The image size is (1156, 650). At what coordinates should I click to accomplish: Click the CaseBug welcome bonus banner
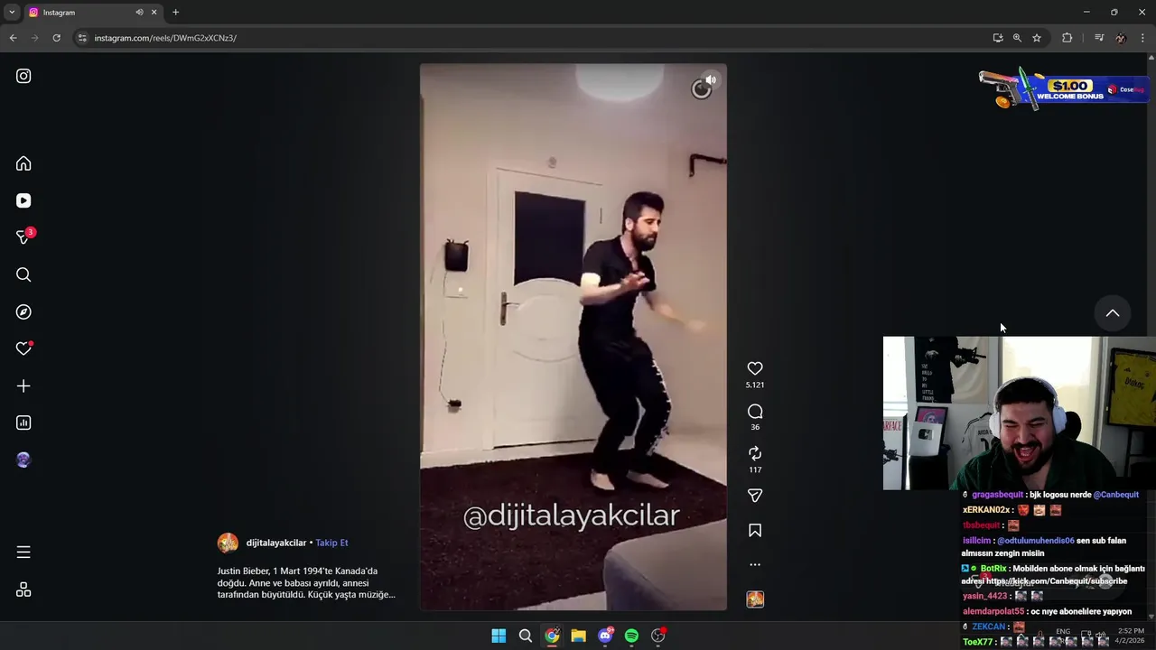pyautogui.click(x=1063, y=88)
